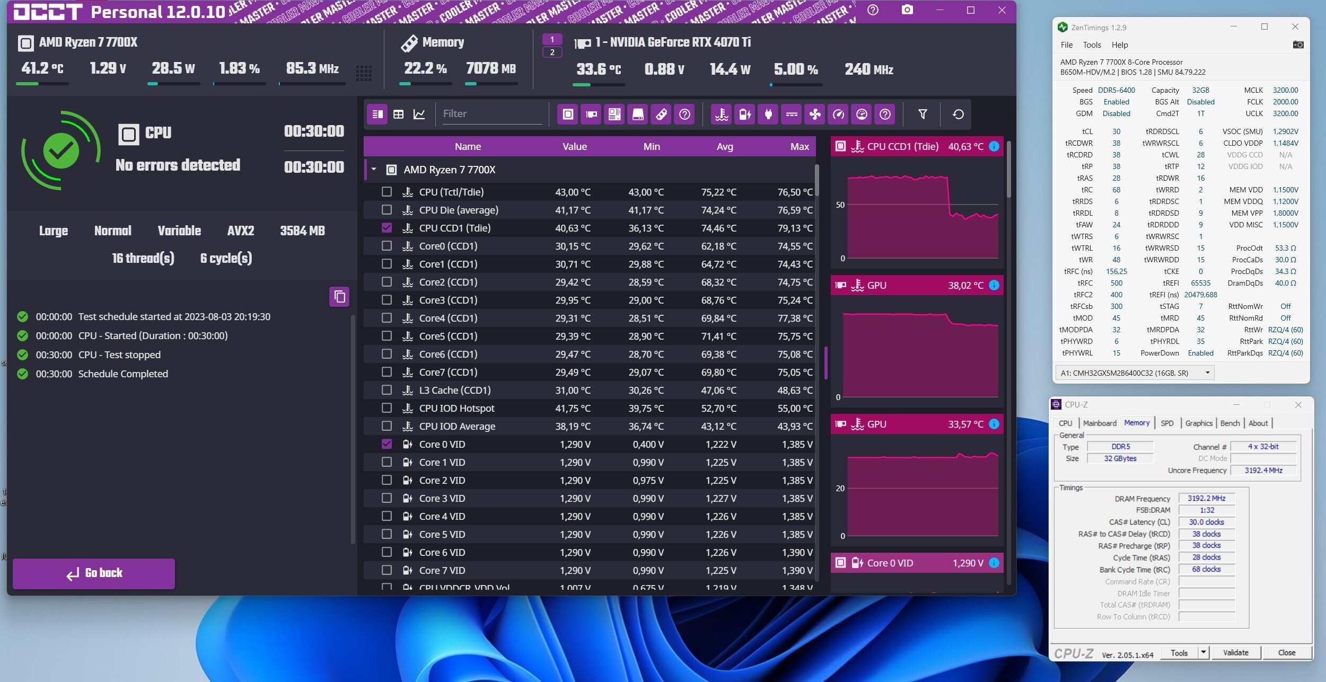The width and height of the screenshot is (1326, 682).
Task: Check the Core 7 VID checkbox
Action: coord(387,570)
